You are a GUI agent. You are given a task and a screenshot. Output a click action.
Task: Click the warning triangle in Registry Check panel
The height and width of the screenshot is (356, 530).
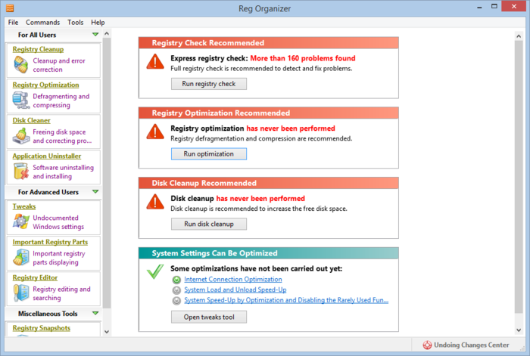pyautogui.click(x=155, y=61)
